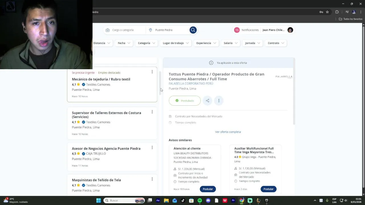Click the Falabella company logo
The width and height of the screenshot is (365, 205).
tap(284, 77)
